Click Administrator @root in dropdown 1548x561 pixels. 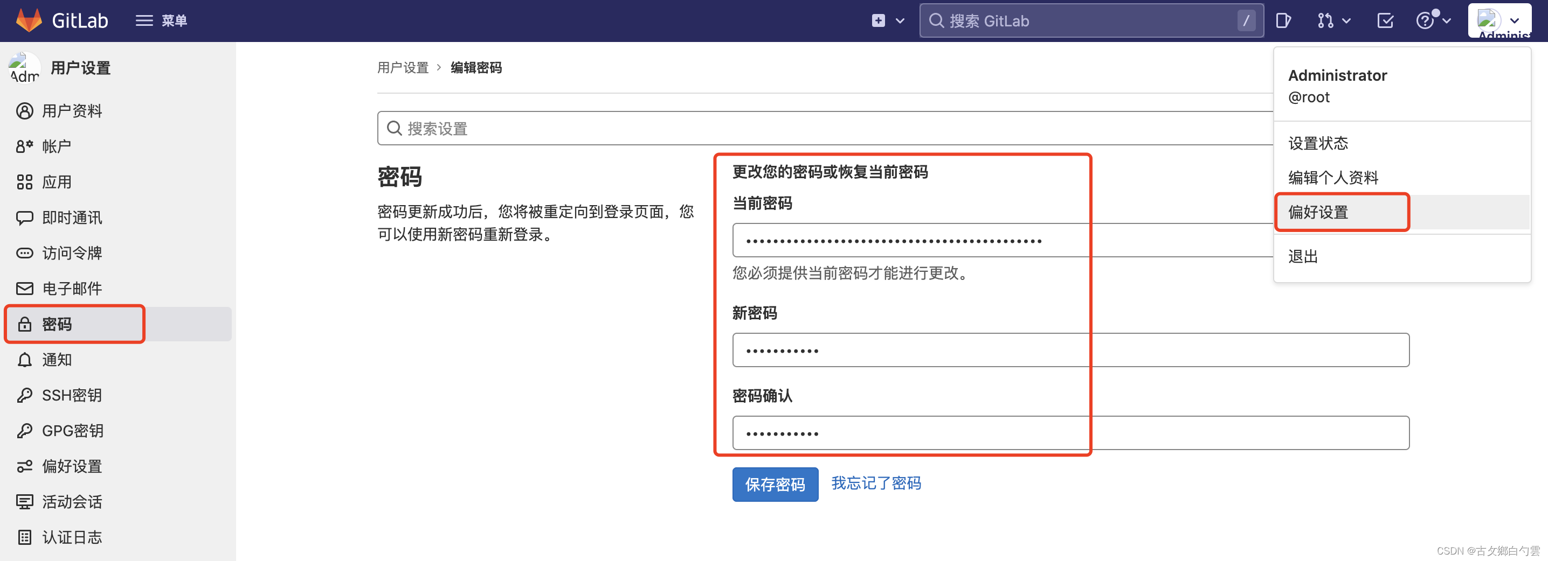tap(1337, 86)
